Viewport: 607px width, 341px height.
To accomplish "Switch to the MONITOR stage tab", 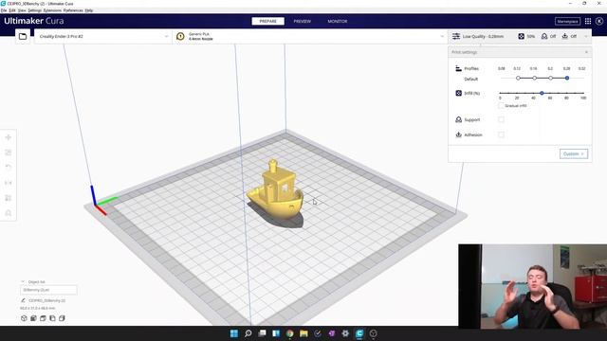I will click(x=338, y=21).
